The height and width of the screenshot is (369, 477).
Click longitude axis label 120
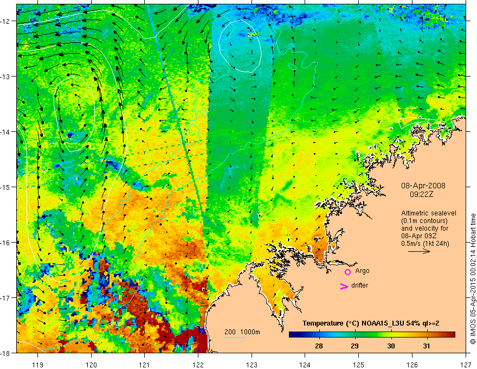tap(91, 365)
